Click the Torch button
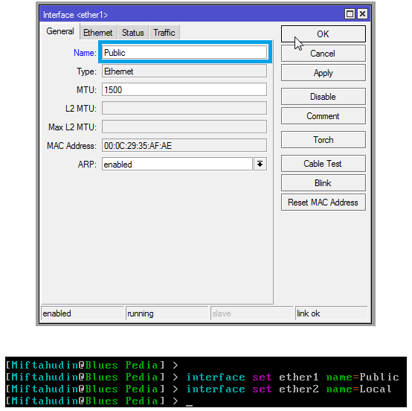Screen dimensions: 412x411 [324, 140]
